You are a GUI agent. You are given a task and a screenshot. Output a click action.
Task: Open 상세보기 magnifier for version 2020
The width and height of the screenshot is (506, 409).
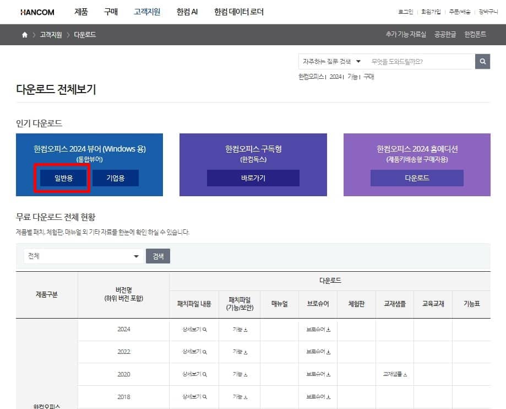193,374
